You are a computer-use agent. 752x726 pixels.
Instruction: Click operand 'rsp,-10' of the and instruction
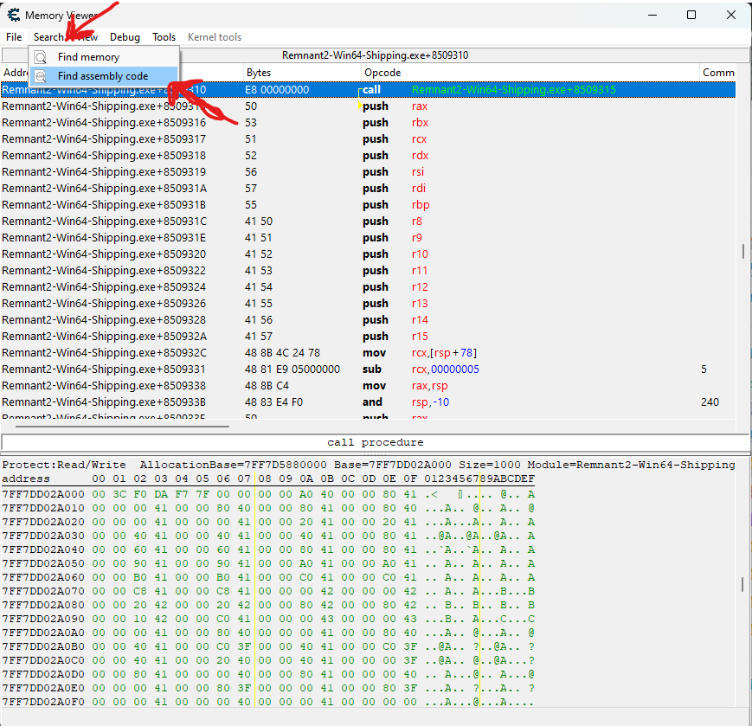pos(430,402)
